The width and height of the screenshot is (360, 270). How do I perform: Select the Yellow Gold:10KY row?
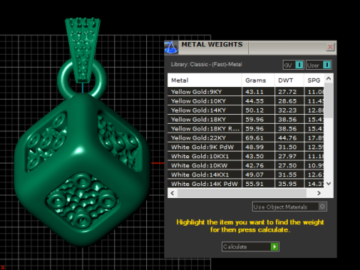(246, 100)
